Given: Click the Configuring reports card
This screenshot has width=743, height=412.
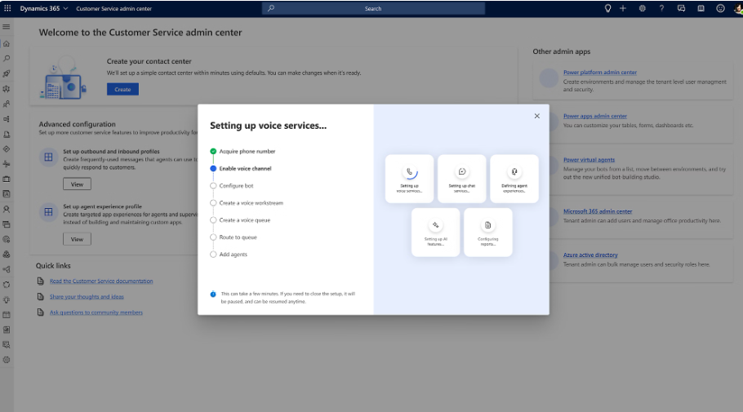Looking at the screenshot, I should [488, 233].
